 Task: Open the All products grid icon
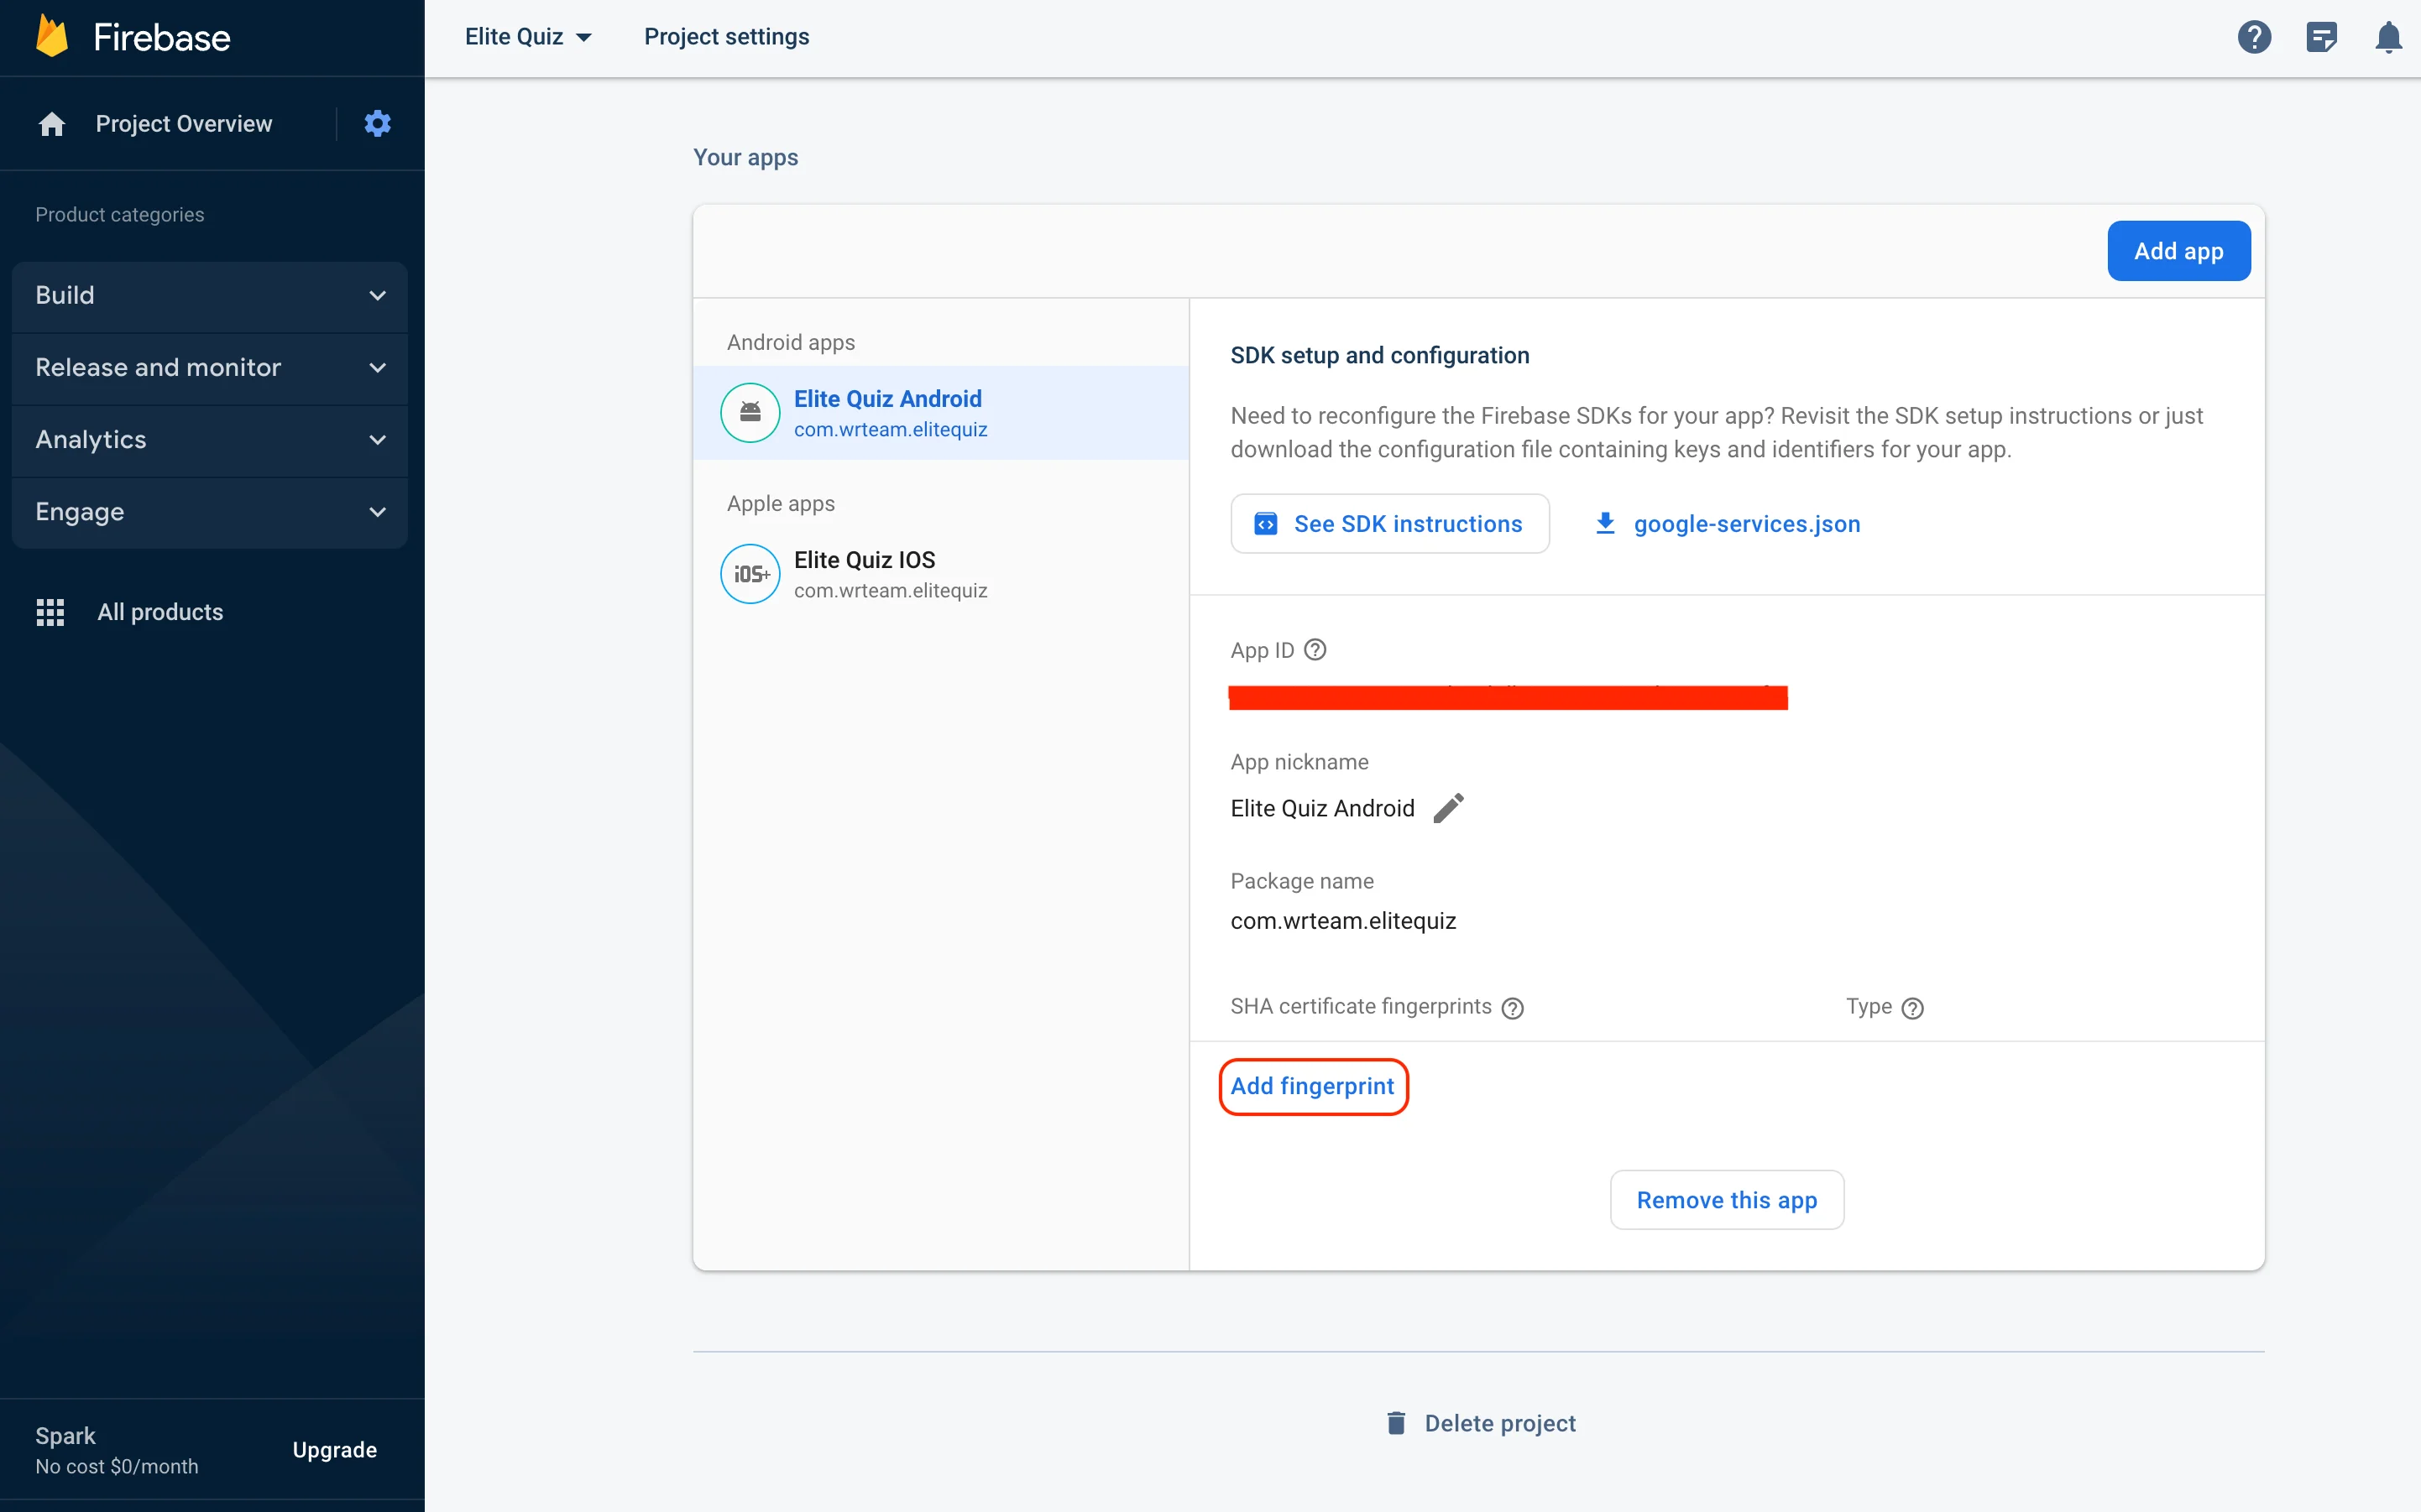50,611
